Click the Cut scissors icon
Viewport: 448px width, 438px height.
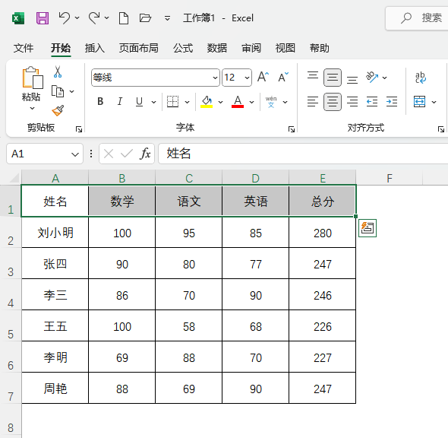pyautogui.click(x=58, y=71)
